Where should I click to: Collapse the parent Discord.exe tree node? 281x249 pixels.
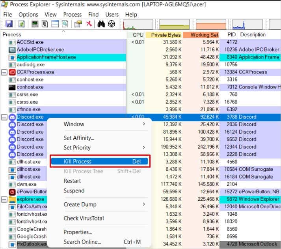coord(4,117)
